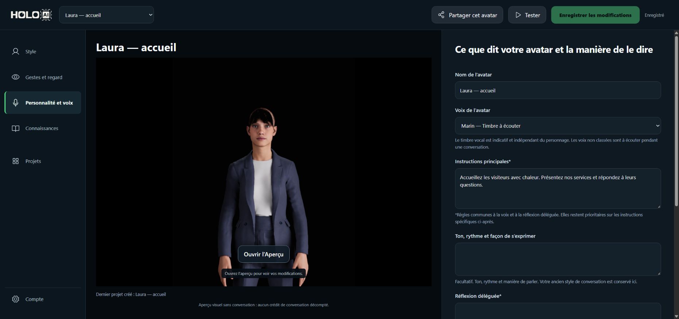
Task: Click the 'Le timbre vocal est indicatif' hint
Action: click(556, 143)
